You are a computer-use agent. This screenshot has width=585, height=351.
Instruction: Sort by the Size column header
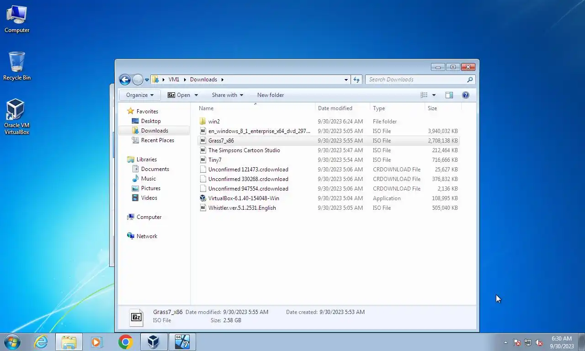(443, 108)
